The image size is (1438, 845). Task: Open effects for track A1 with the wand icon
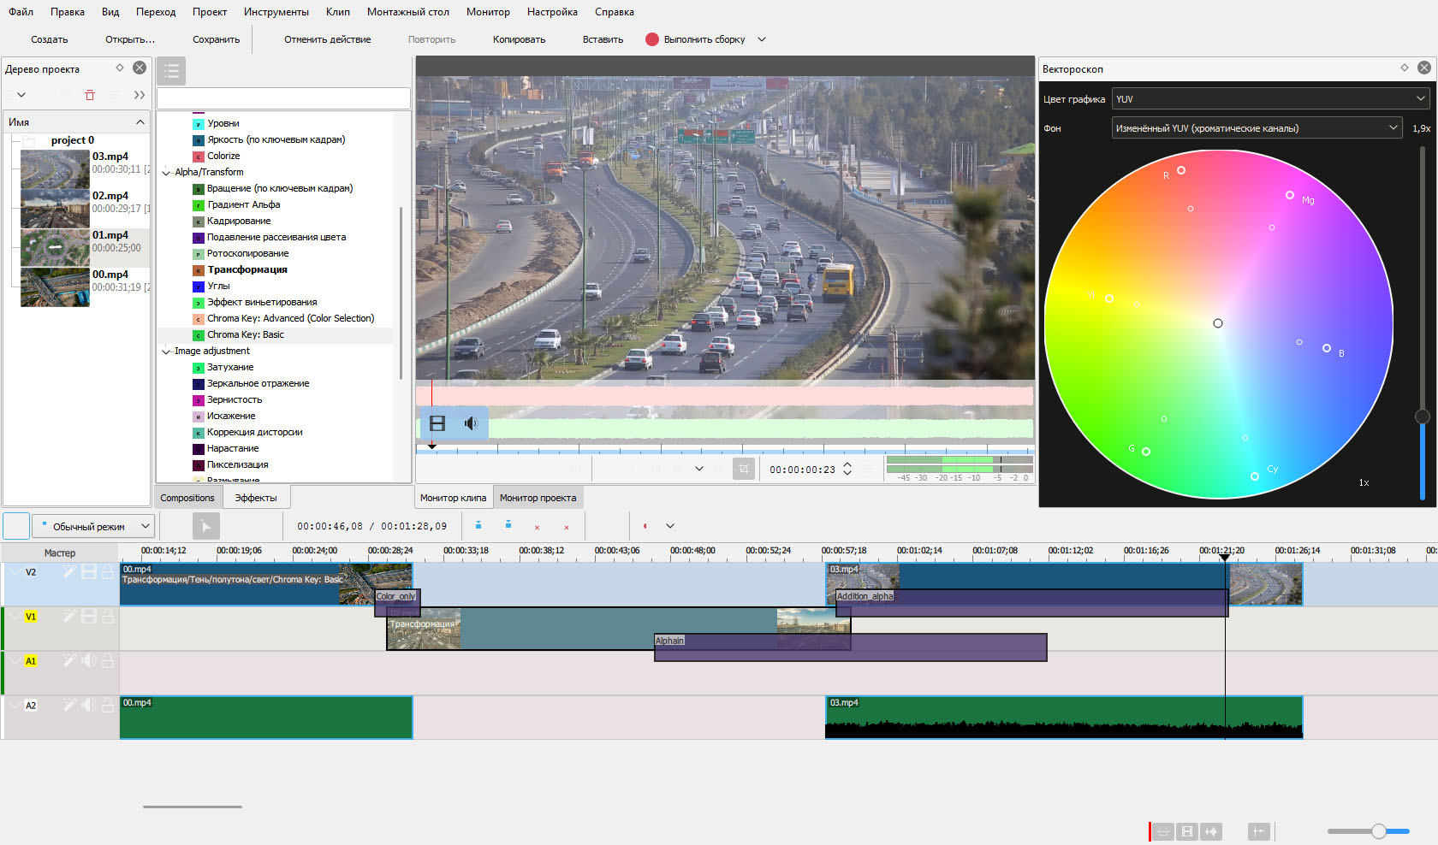[x=68, y=660]
